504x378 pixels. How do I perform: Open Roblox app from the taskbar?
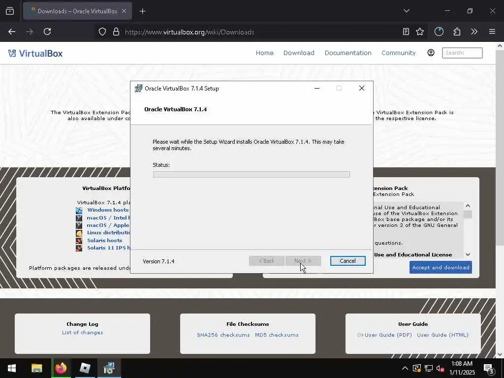tap(85, 368)
